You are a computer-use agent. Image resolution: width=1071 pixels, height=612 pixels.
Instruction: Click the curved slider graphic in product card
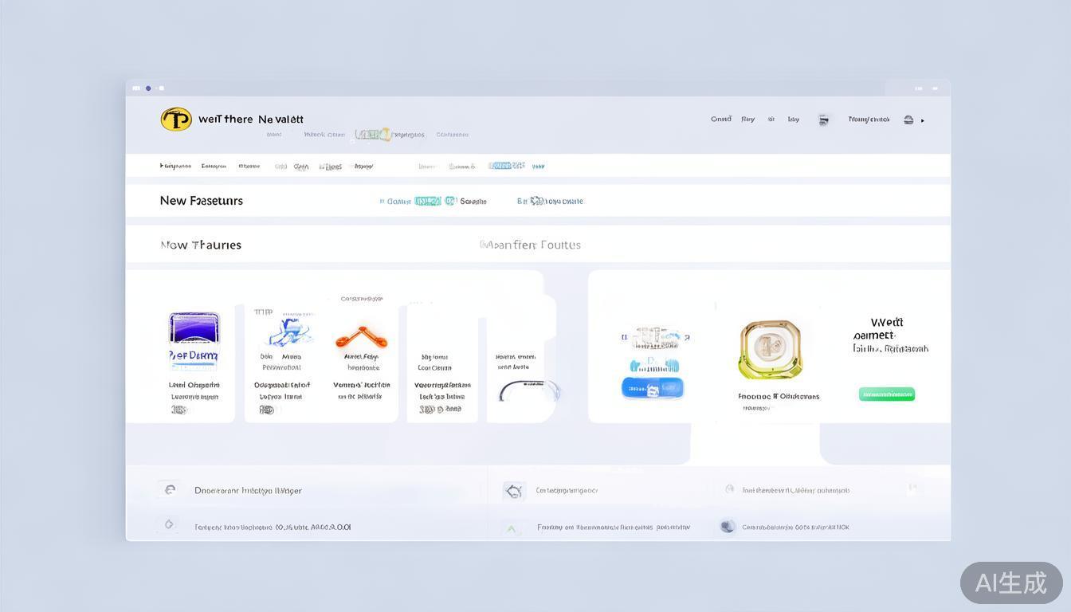click(x=529, y=390)
